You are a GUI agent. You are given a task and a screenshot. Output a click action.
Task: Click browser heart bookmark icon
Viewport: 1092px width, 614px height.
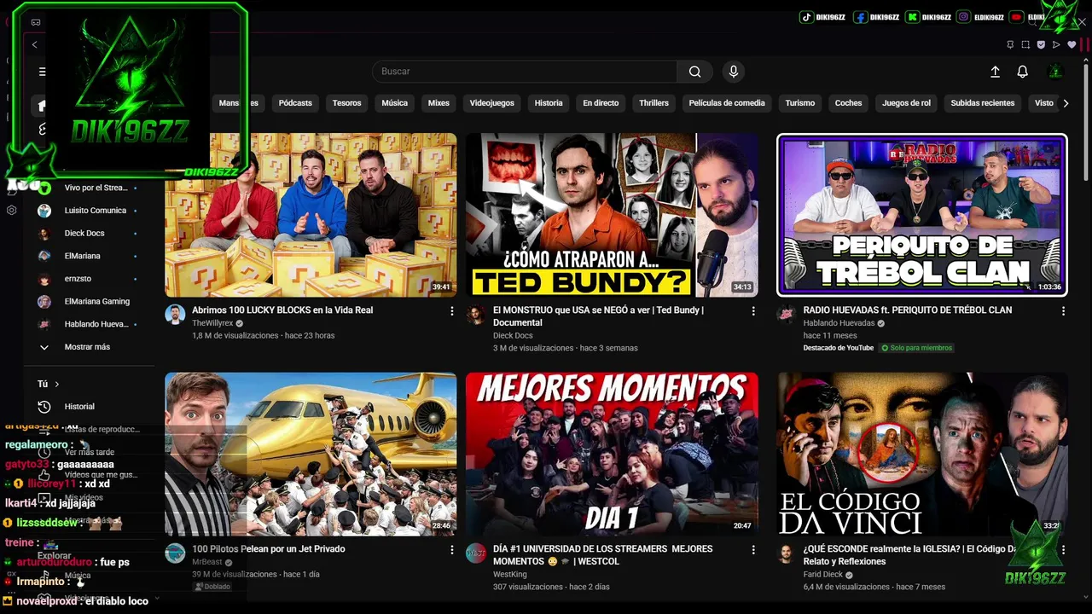click(x=1072, y=44)
